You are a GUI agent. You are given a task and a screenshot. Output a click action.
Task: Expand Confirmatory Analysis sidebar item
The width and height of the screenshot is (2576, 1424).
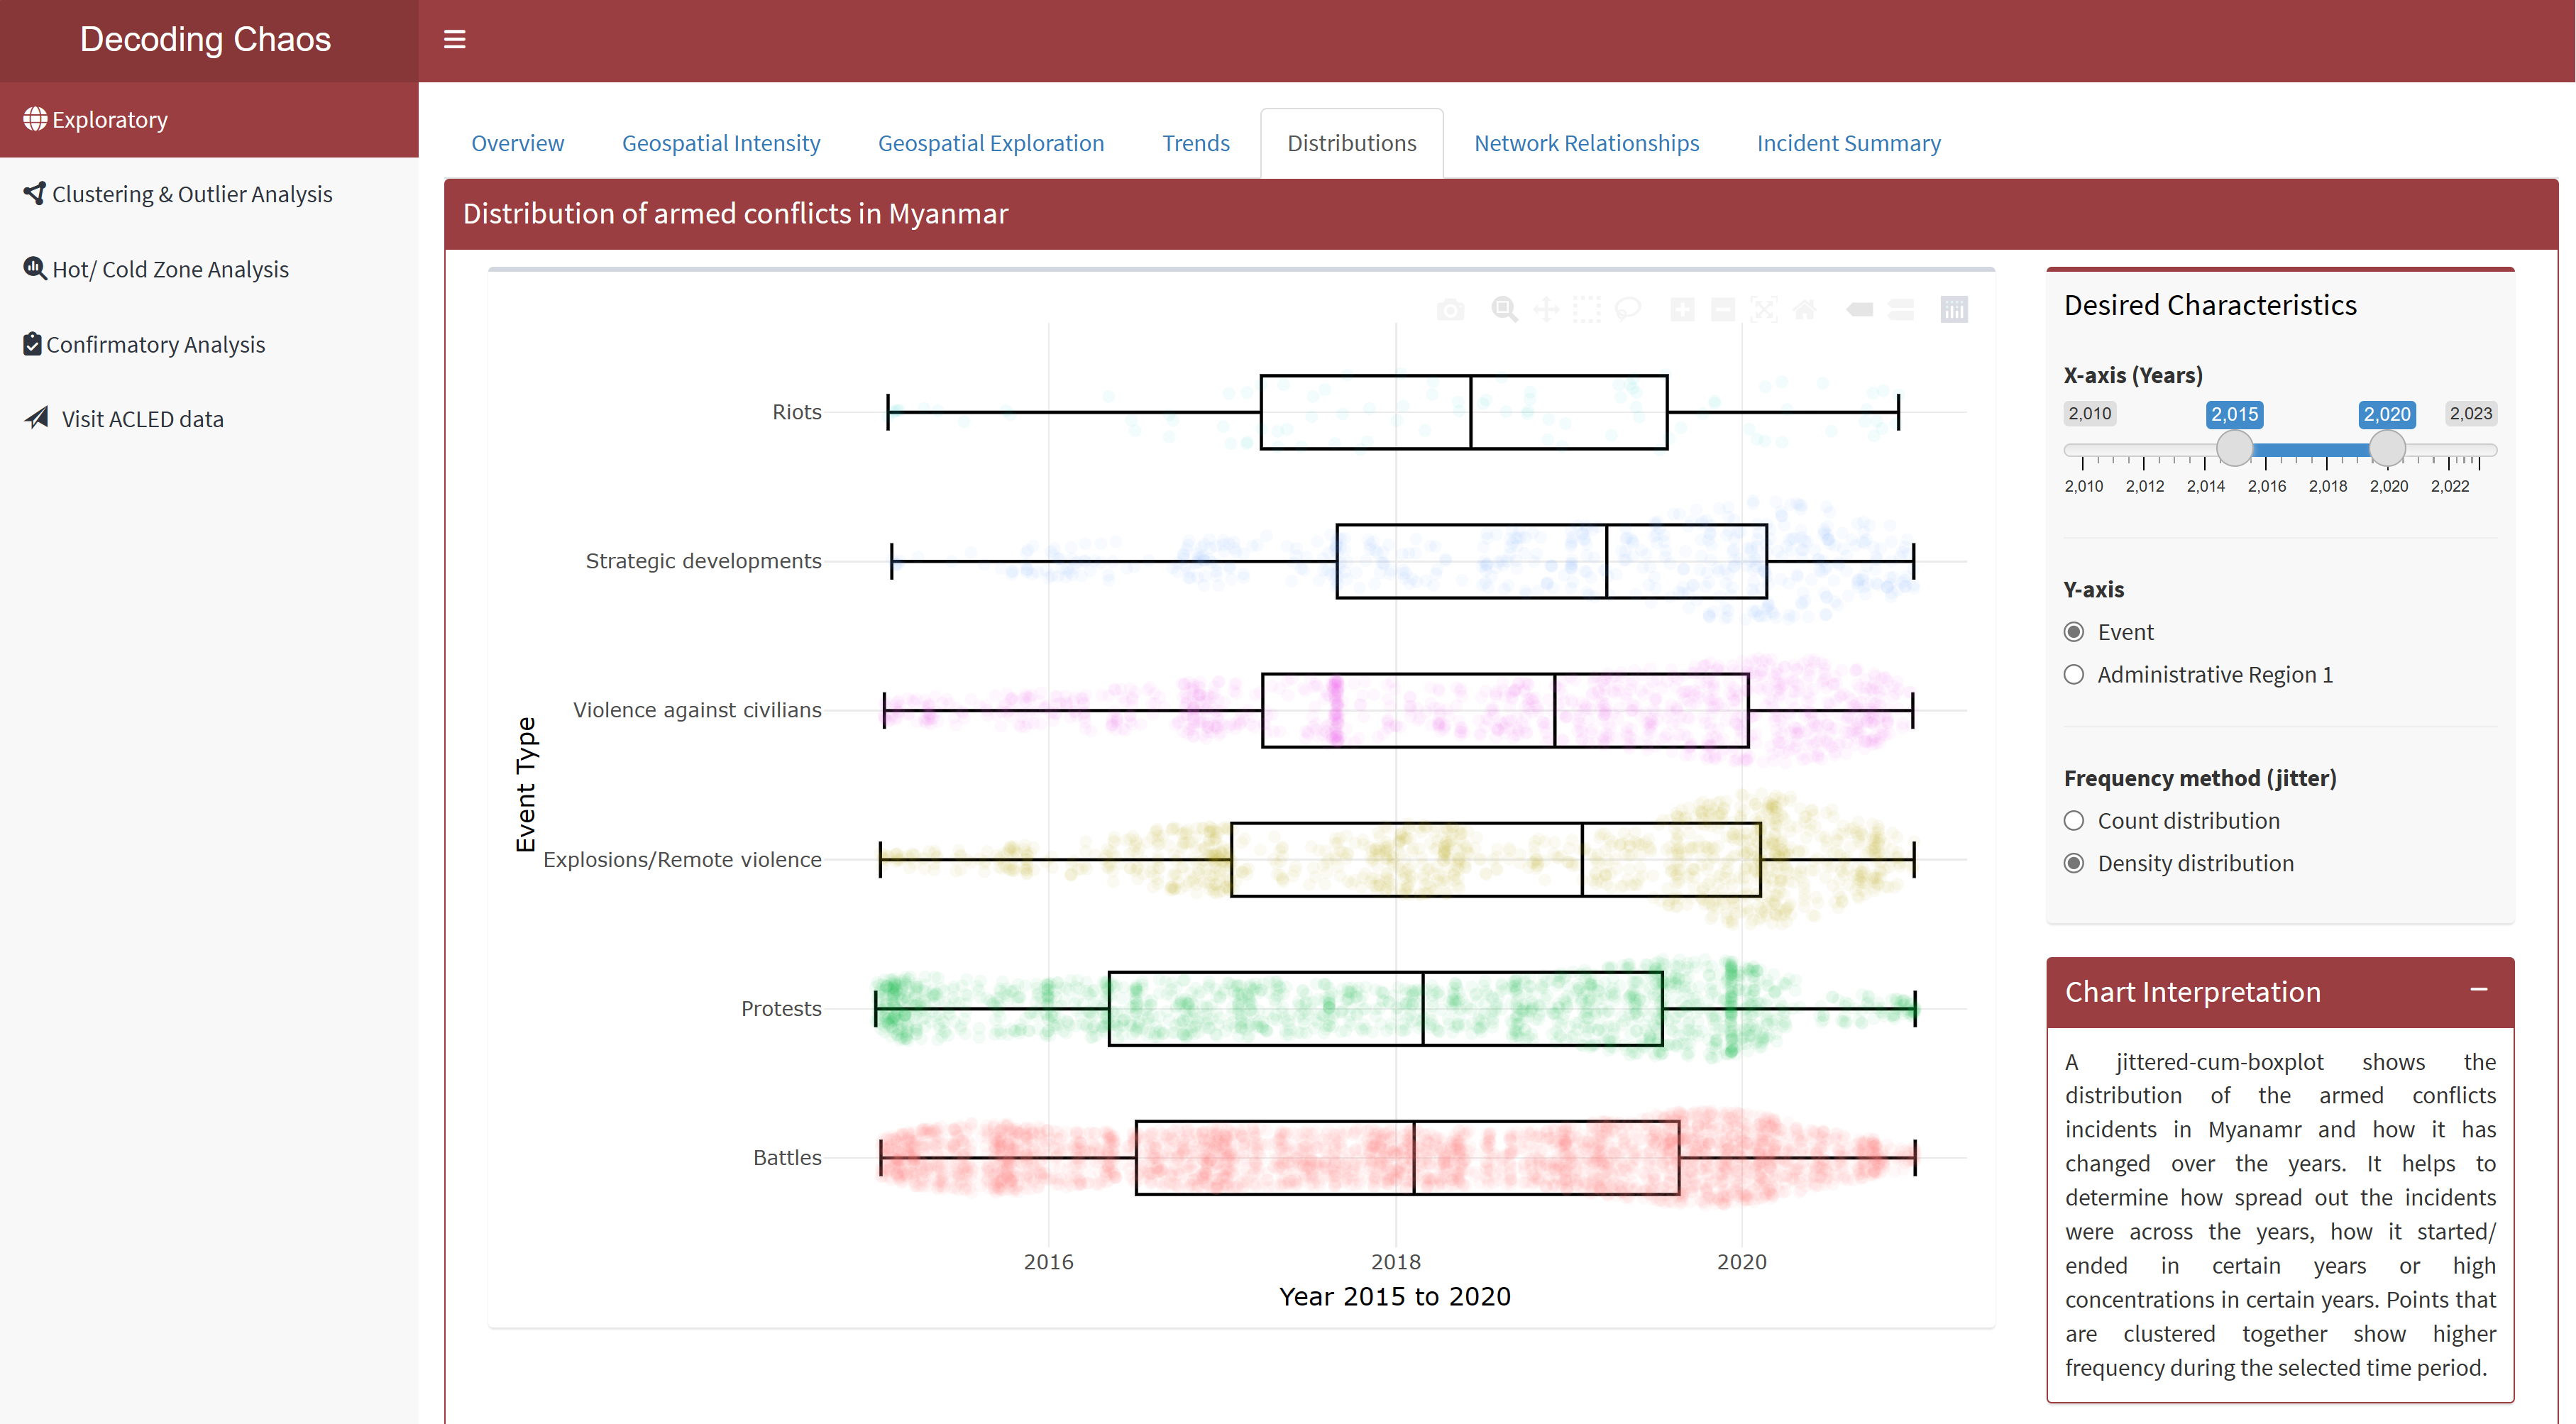[x=155, y=344]
